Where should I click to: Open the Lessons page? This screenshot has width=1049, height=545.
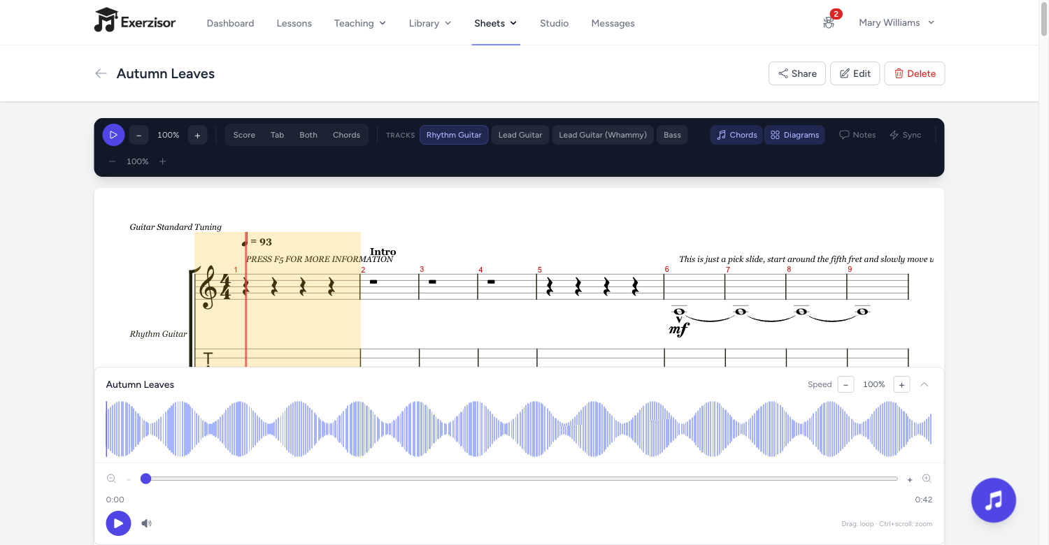click(x=294, y=23)
